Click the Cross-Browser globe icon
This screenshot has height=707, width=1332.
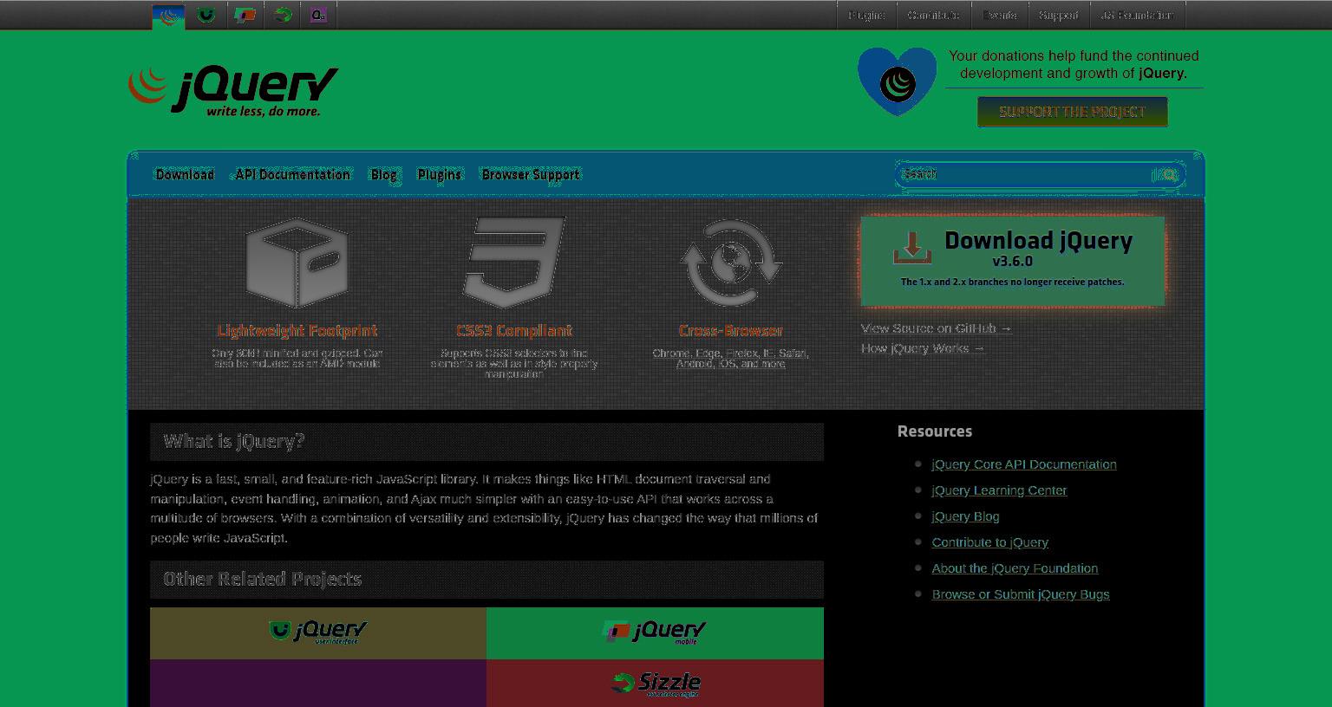[731, 263]
